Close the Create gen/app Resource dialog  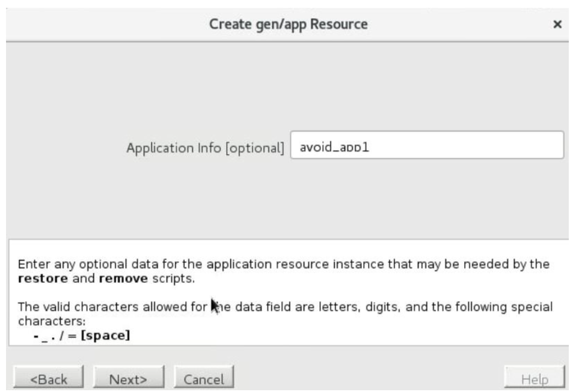tap(557, 25)
